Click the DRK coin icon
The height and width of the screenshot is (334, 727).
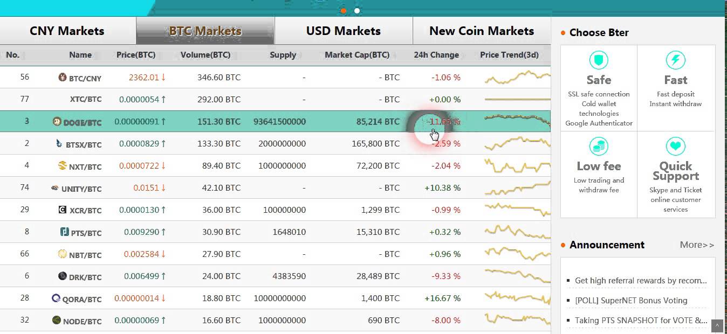point(63,276)
